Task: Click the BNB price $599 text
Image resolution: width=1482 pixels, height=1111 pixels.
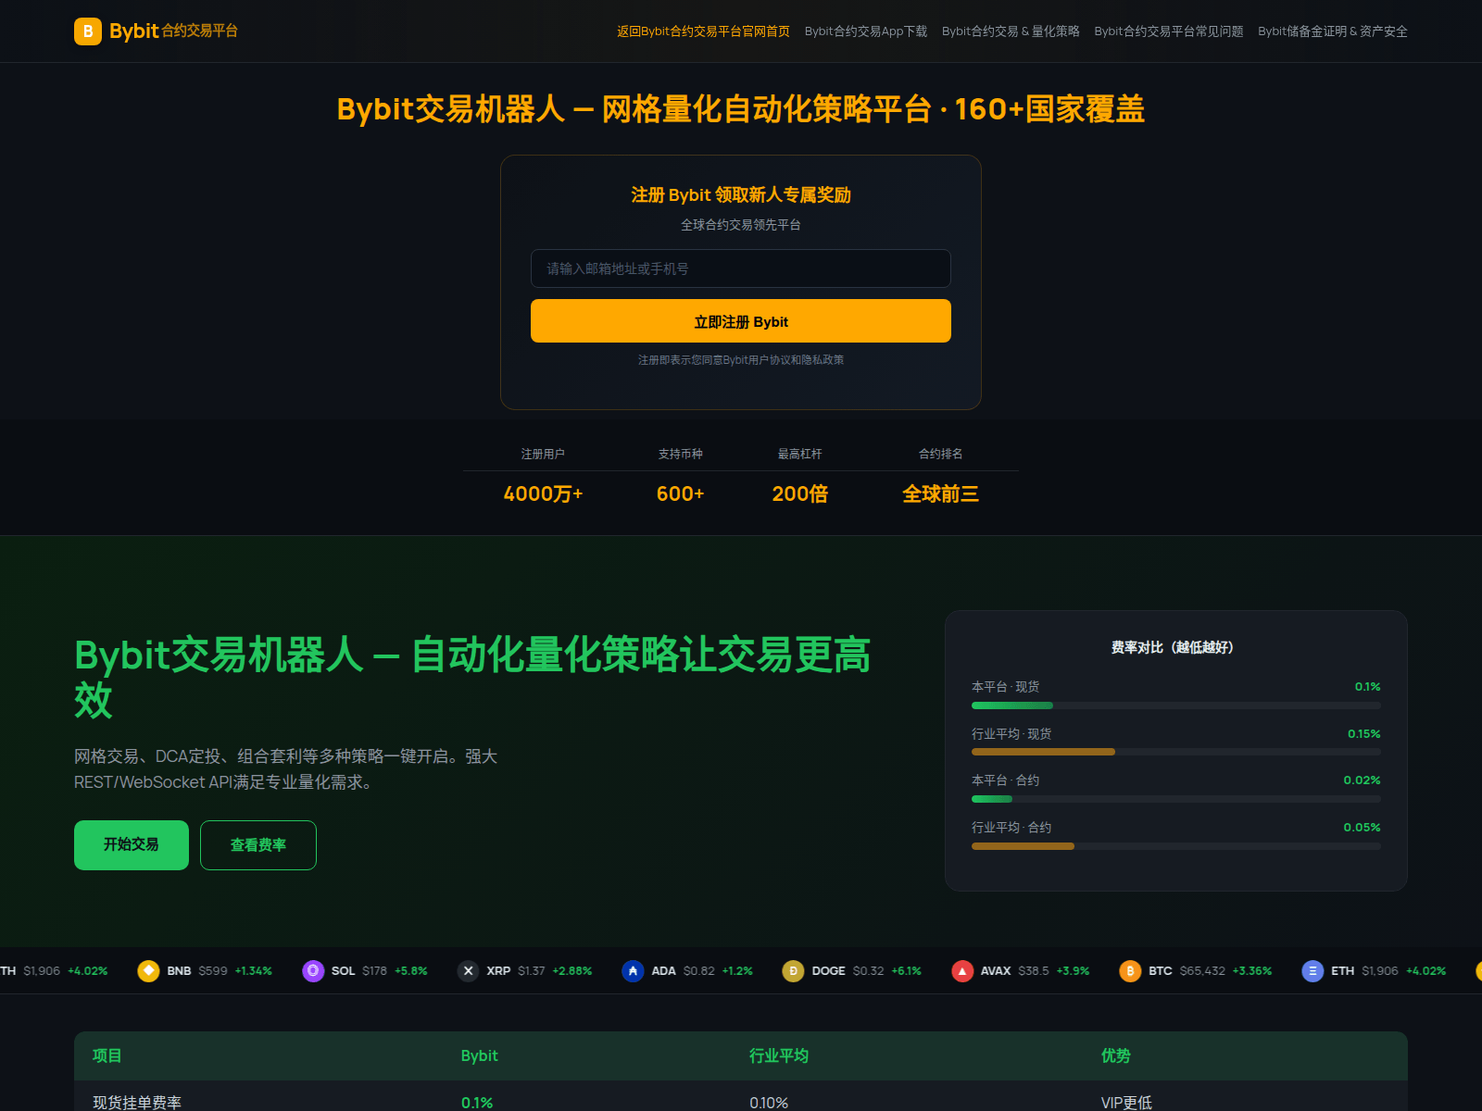Action: 213,971
